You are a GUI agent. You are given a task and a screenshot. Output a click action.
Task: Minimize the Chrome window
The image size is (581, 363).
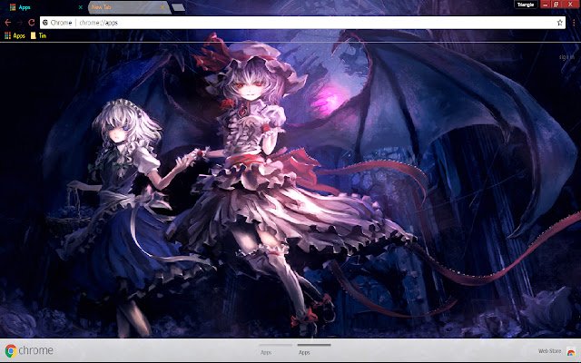coord(545,5)
